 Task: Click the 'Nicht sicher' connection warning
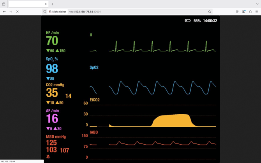tap(57, 12)
